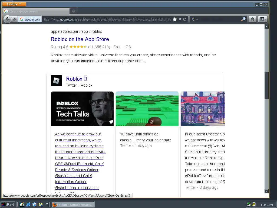Click network tray icon

(x=249, y=204)
